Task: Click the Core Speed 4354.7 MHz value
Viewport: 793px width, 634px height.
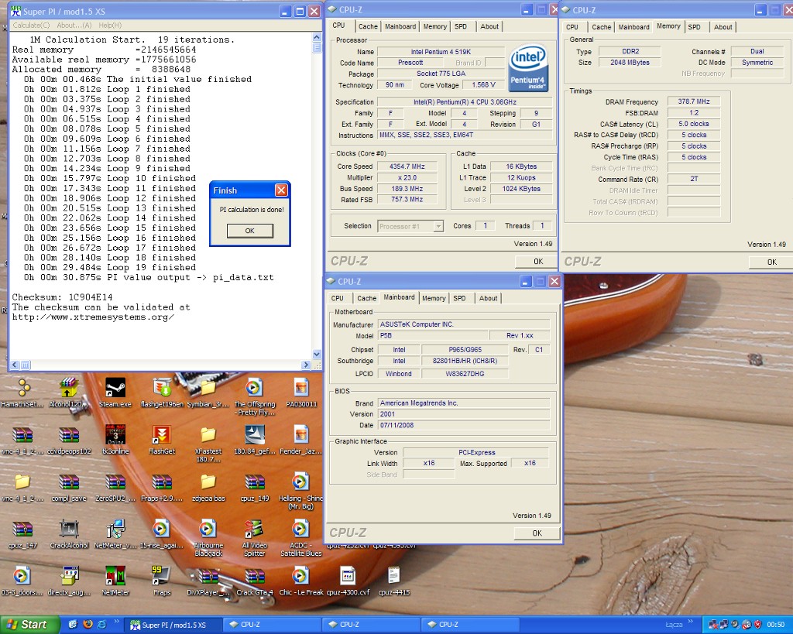Action: pyautogui.click(x=407, y=166)
